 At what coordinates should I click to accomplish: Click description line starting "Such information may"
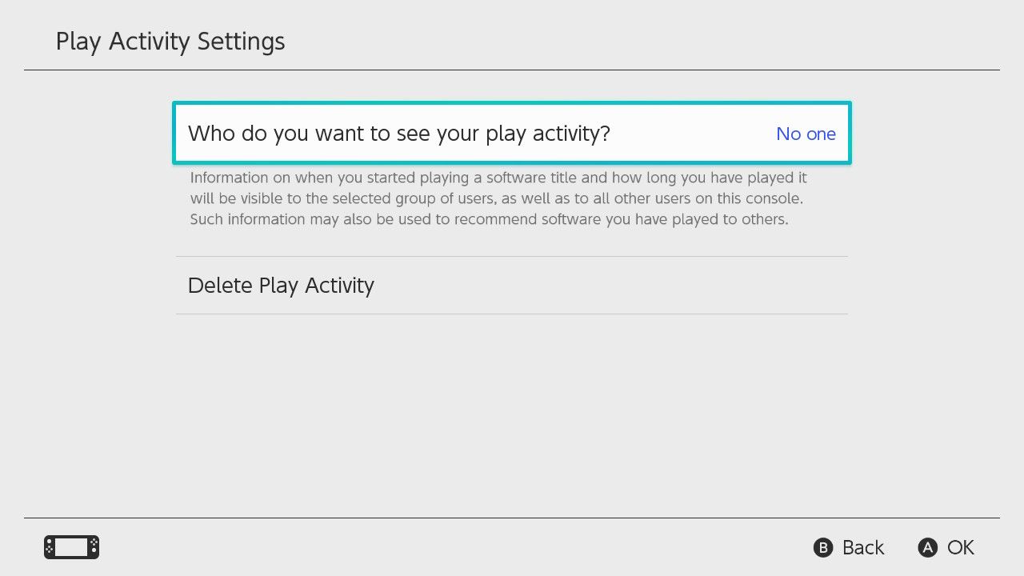pyautogui.click(x=489, y=218)
